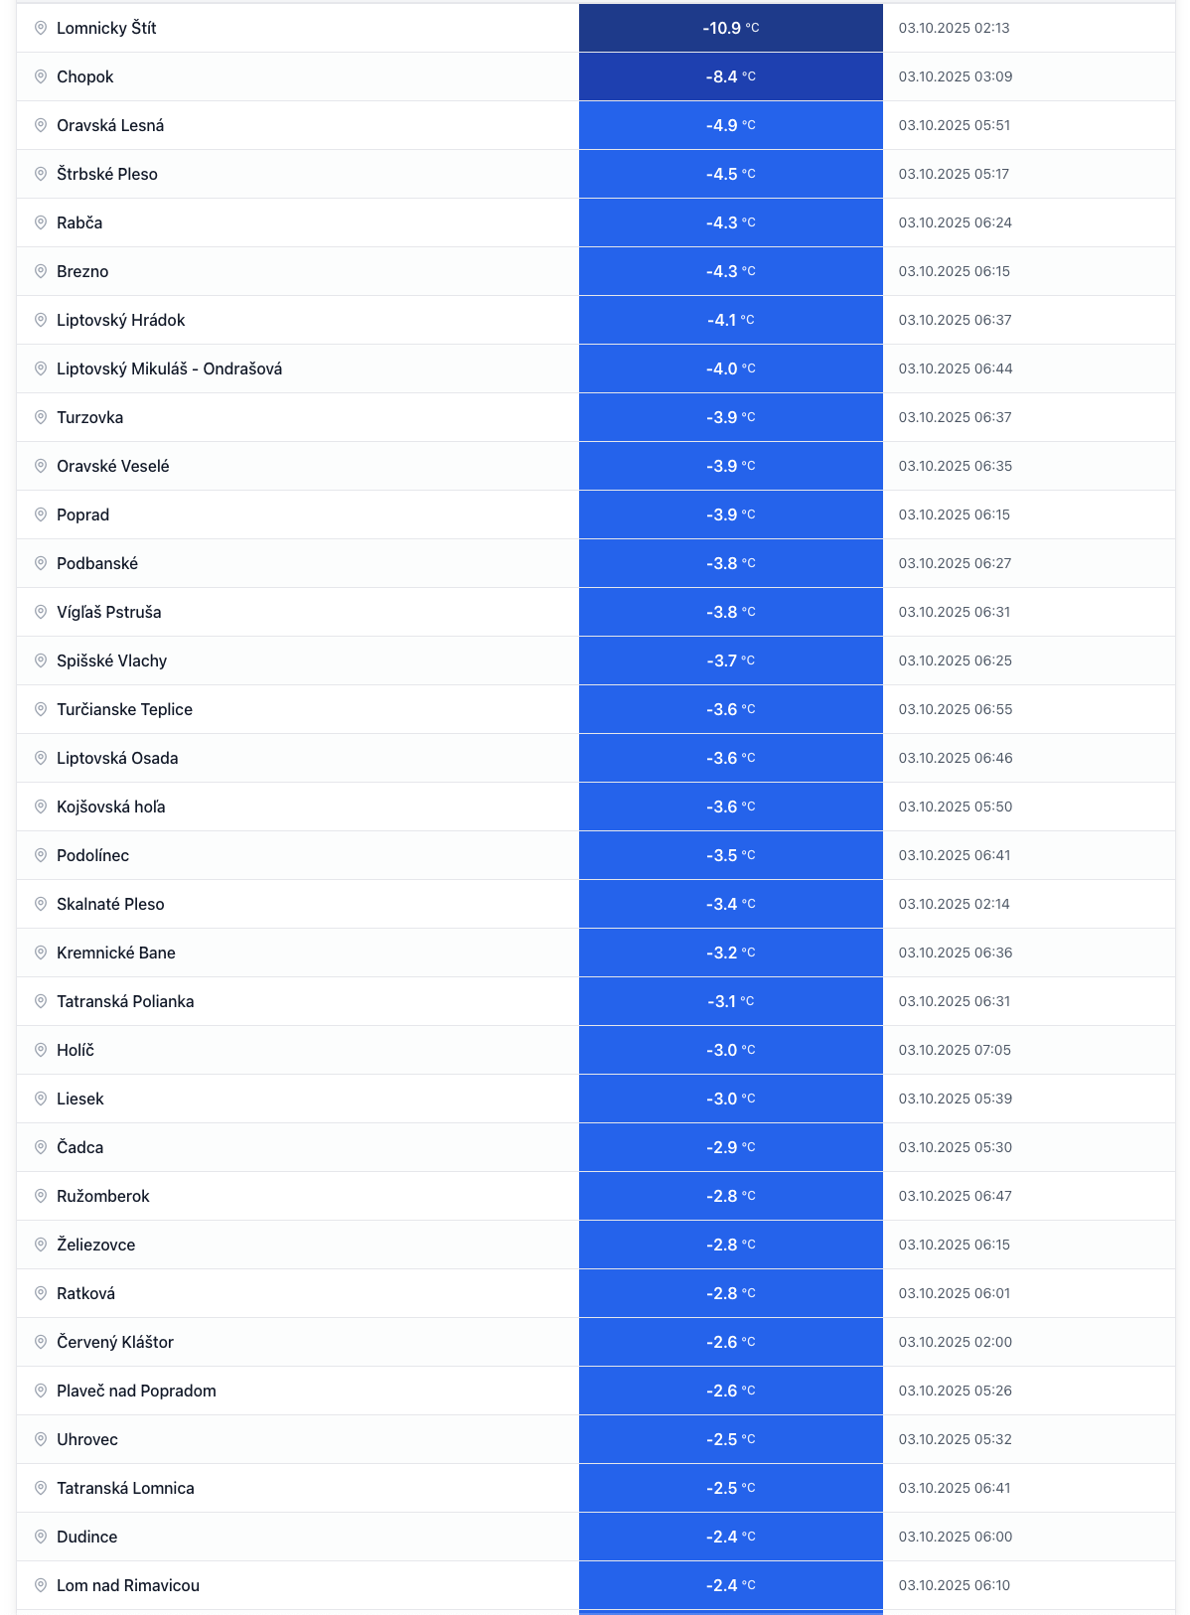Click the -8.4 °C temperature cell

tap(730, 76)
